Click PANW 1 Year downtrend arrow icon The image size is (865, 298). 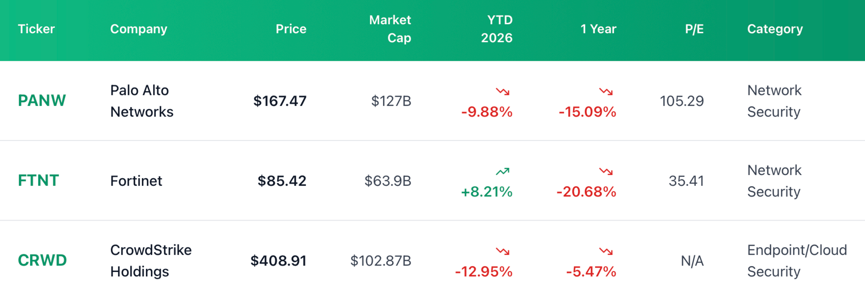tap(606, 92)
